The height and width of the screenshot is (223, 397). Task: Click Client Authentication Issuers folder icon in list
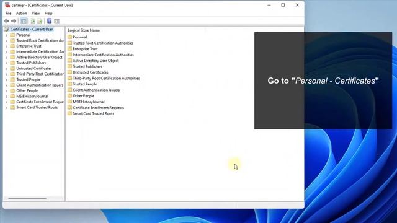coord(70,90)
